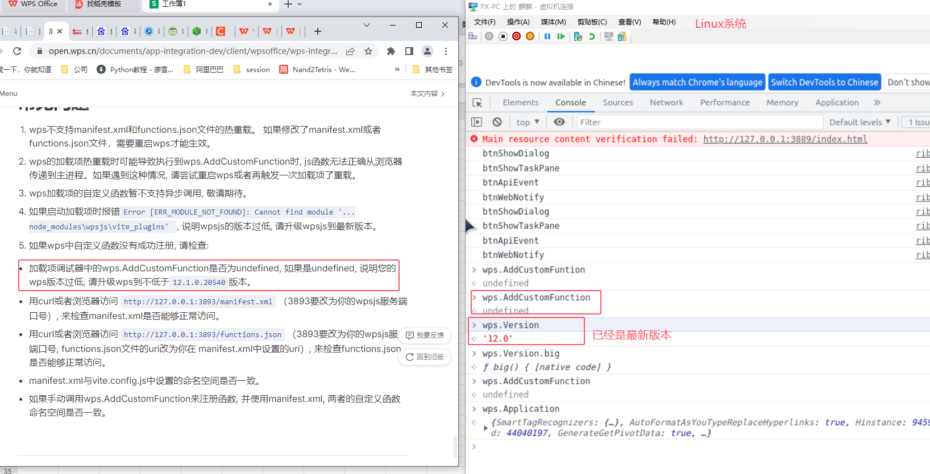Switch to the green hexagon Node.js tab
930x474 pixels.
tap(197, 31)
